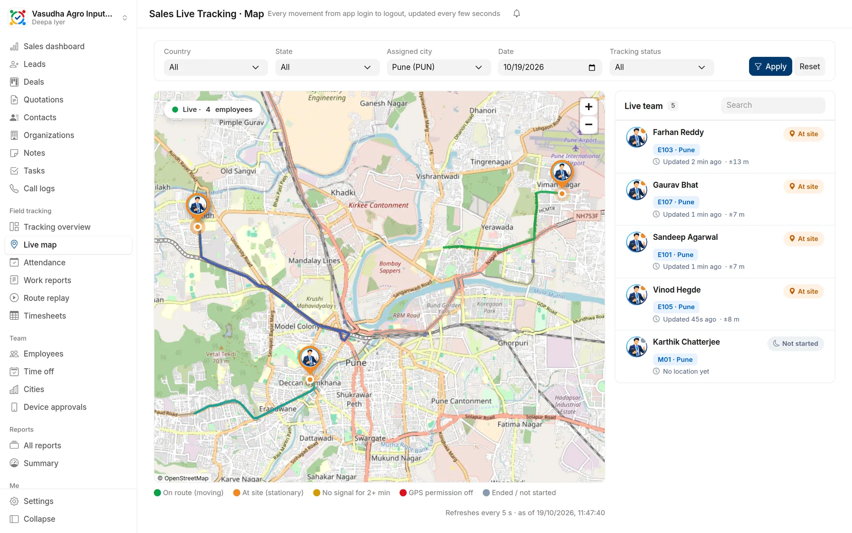The width and height of the screenshot is (852, 533).
Task: Click the Settings gear icon
Action: pyautogui.click(x=14, y=501)
